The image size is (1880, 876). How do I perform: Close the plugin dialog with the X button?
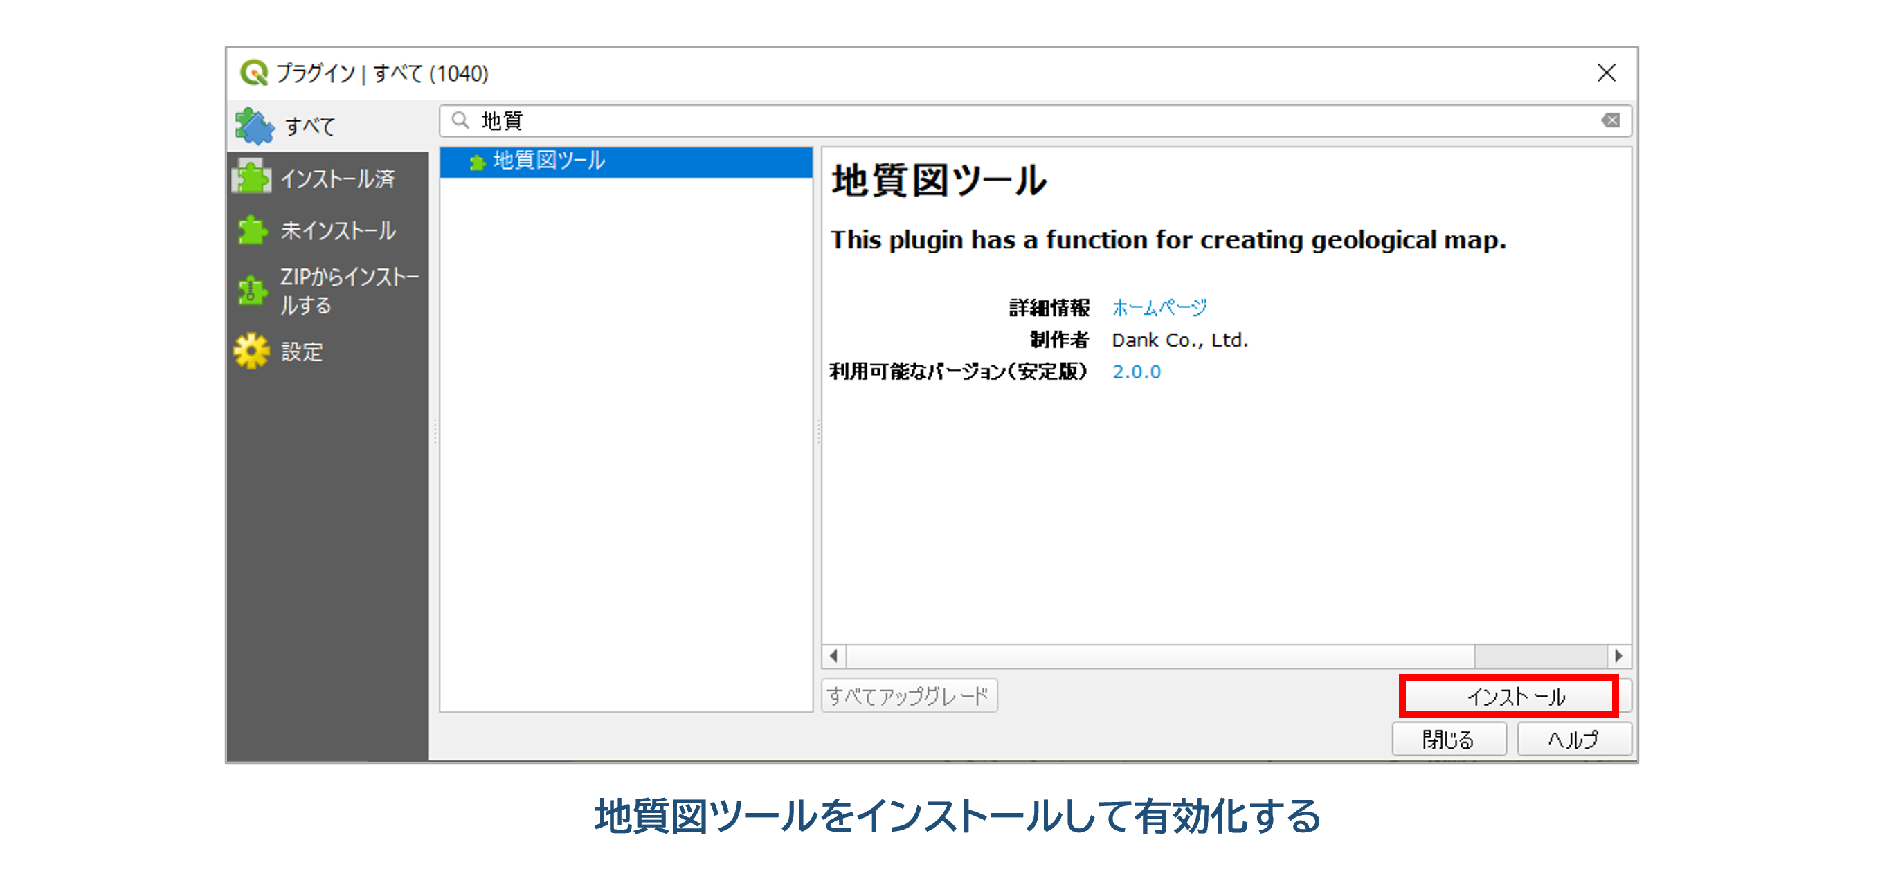click(1607, 73)
